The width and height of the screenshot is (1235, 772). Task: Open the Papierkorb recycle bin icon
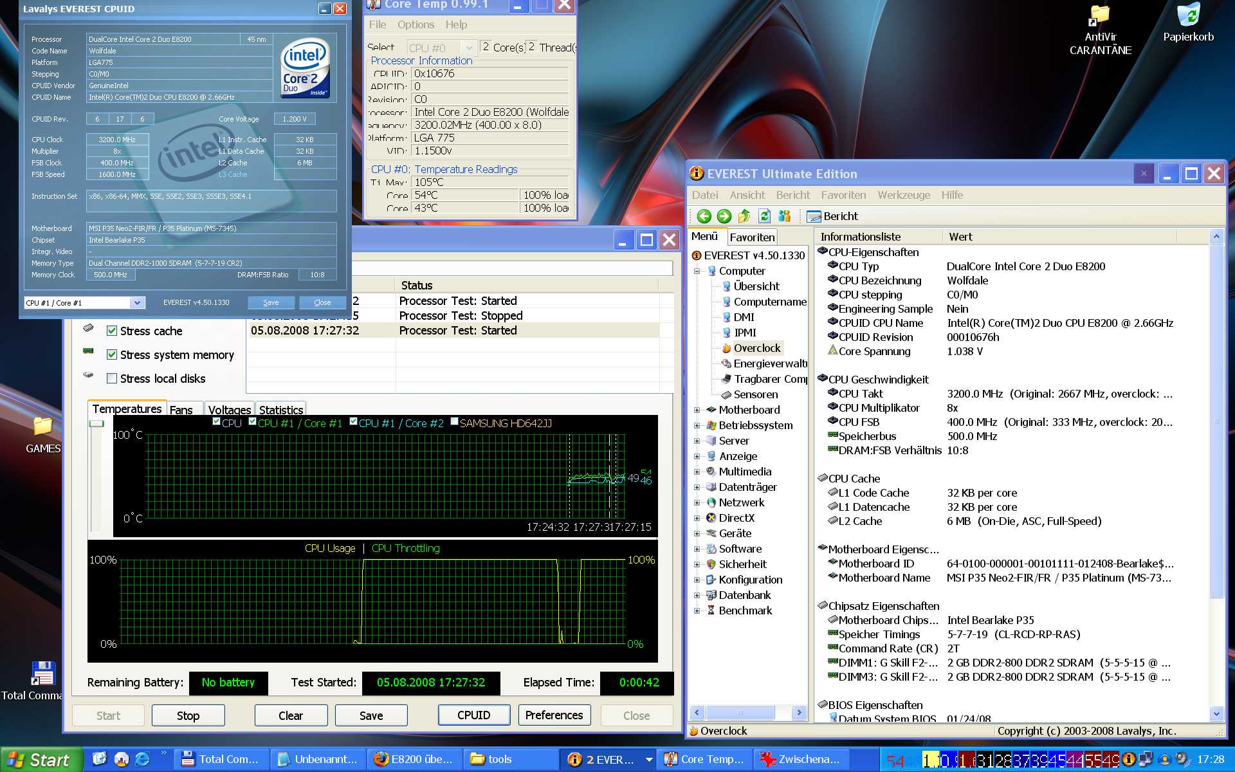pyautogui.click(x=1188, y=23)
